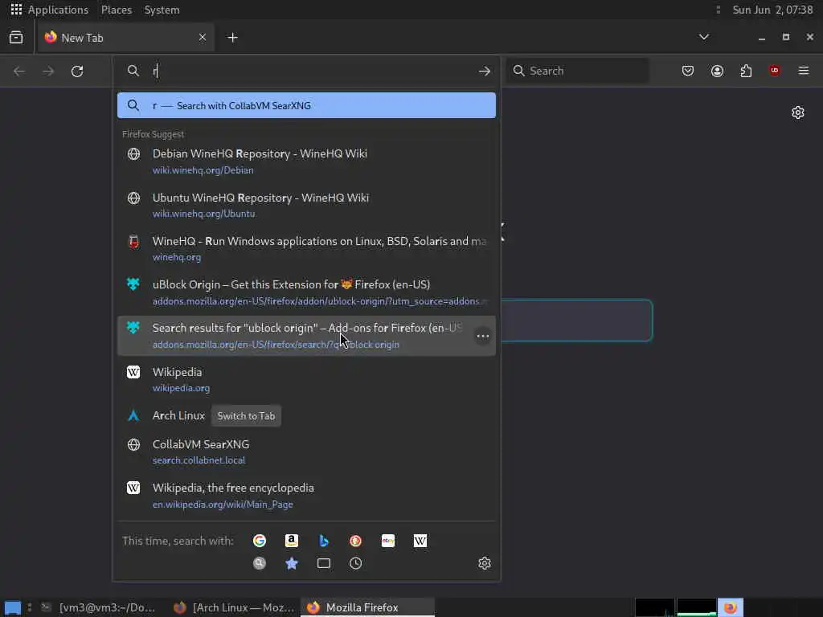Search this time with Google
823x617 pixels.
[260, 541]
